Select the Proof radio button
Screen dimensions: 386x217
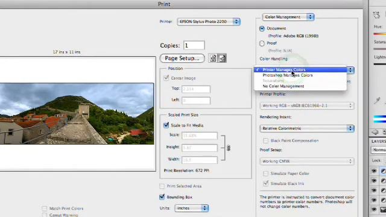click(262, 43)
